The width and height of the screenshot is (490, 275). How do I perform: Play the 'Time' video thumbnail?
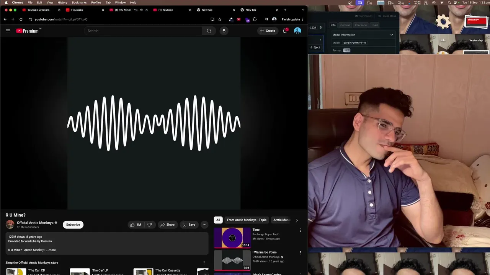click(232, 238)
